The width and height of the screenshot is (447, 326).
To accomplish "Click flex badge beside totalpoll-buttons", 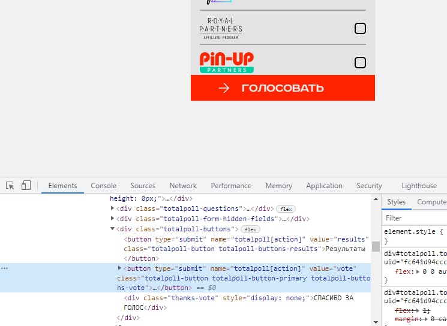I will [250, 229].
